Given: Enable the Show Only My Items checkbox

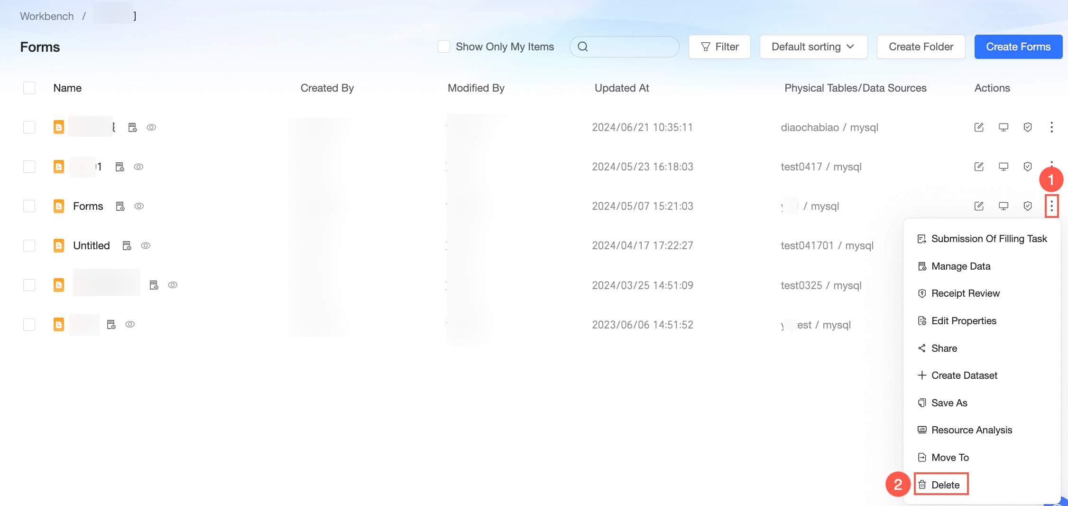Looking at the screenshot, I should tap(444, 47).
